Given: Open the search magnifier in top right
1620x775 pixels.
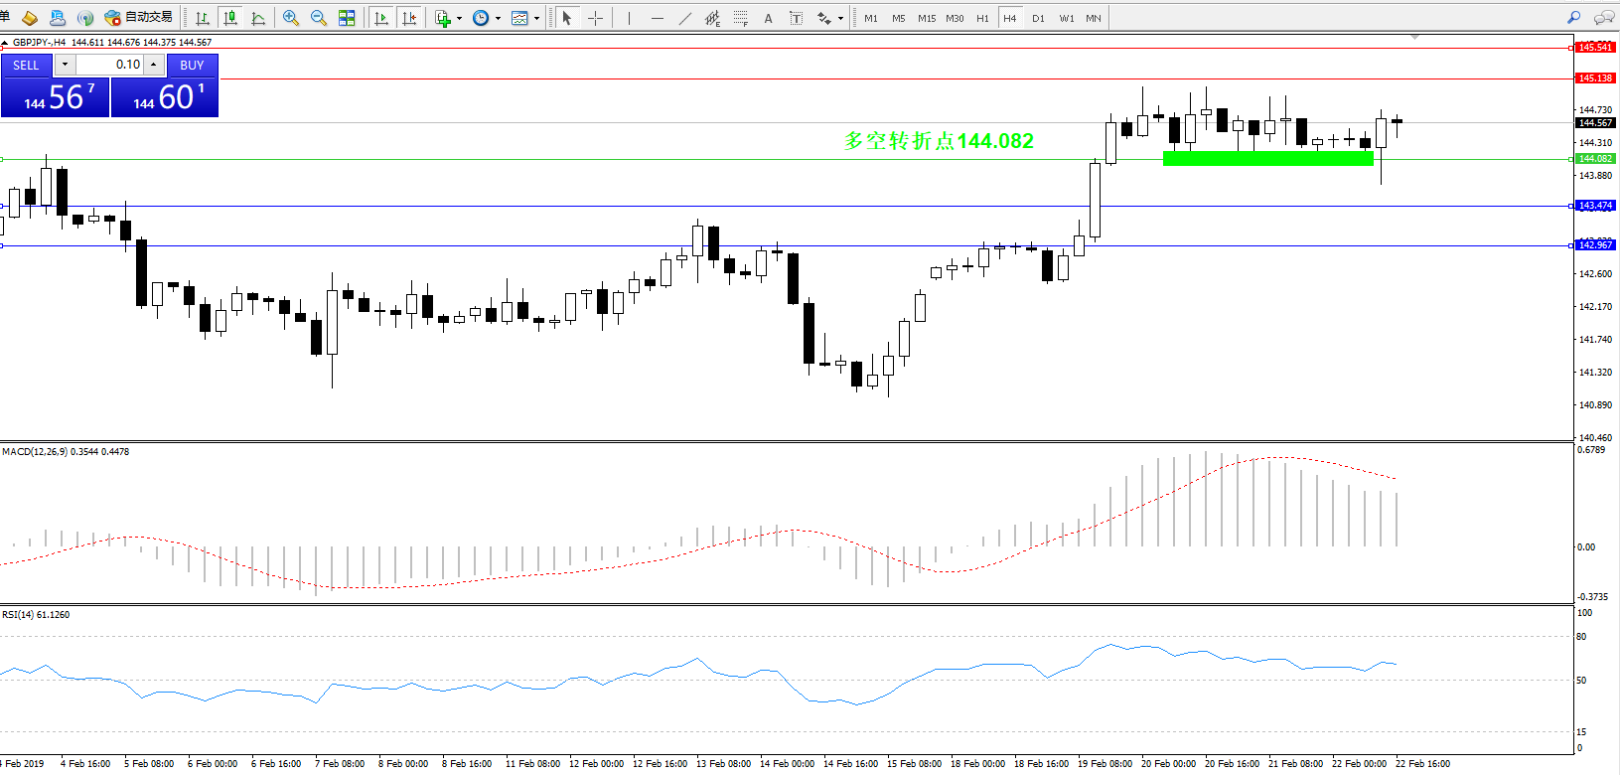Looking at the screenshot, I should [1573, 18].
